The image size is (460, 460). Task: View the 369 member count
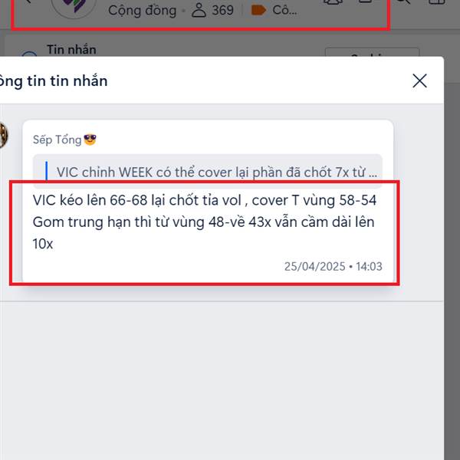click(x=222, y=11)
